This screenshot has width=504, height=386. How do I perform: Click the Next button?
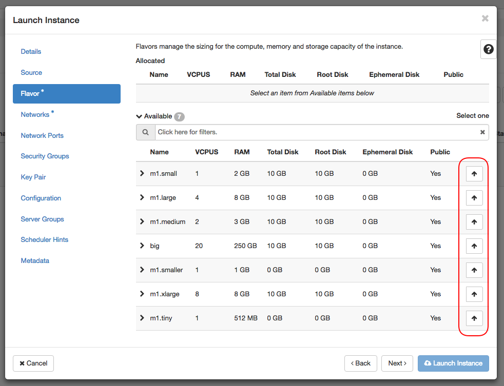(x=397, y=363)
